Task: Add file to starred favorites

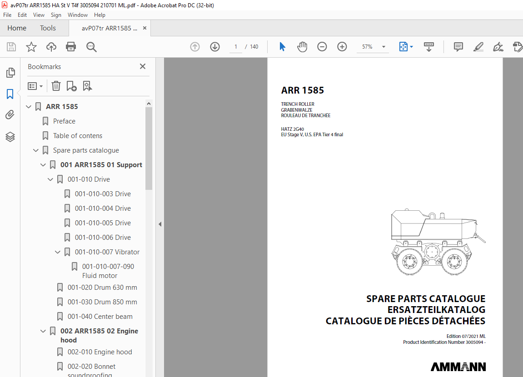Action: pos(31,47)
